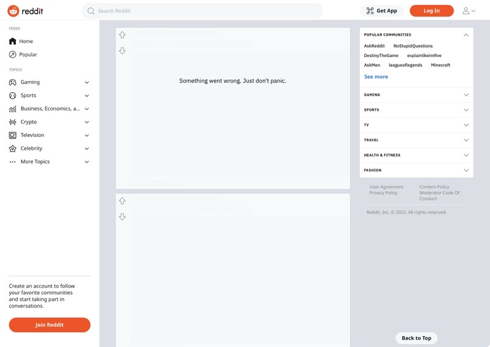Screen dimensions: 490x347
Task: Click the search magnifier icon
Action: [91, 11]
